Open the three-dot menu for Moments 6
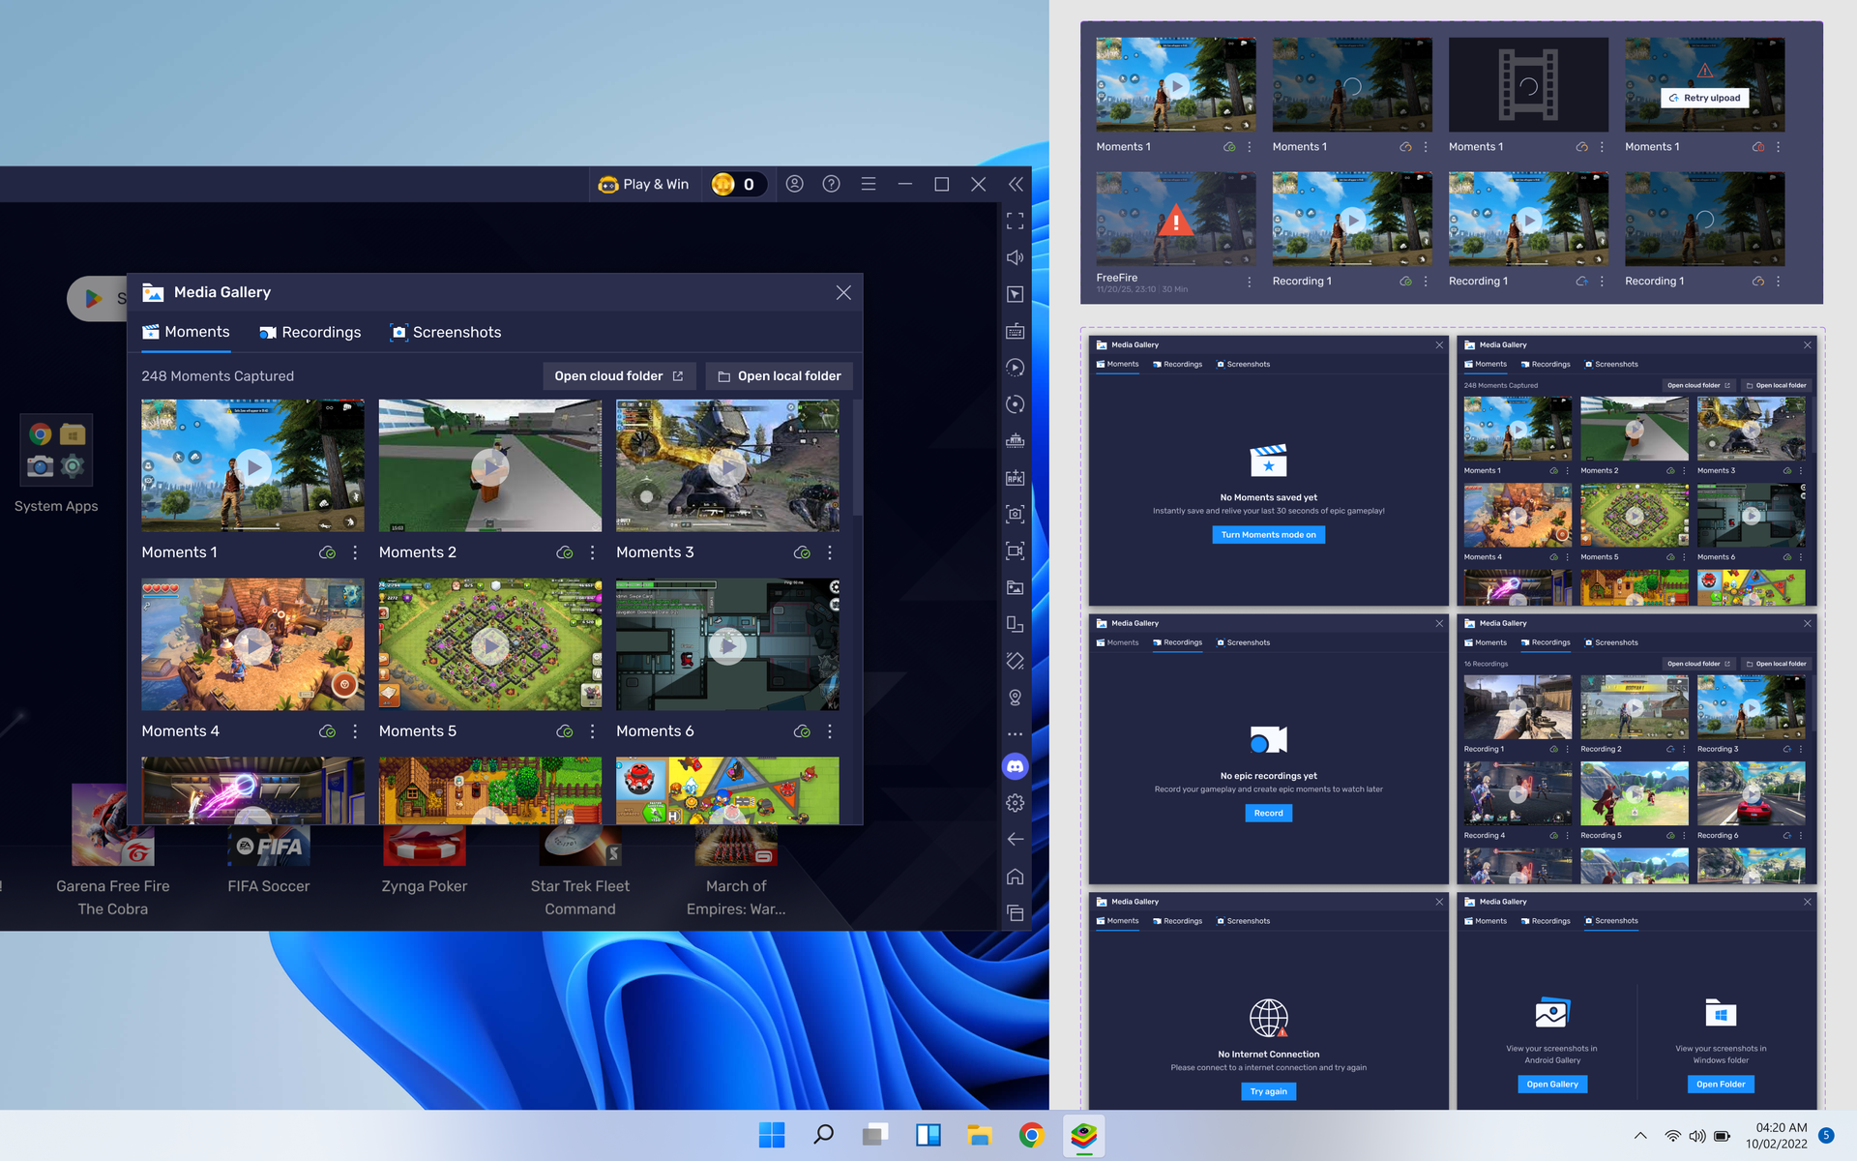This screenshot has width=1857, height=1161. pos(830,731)
